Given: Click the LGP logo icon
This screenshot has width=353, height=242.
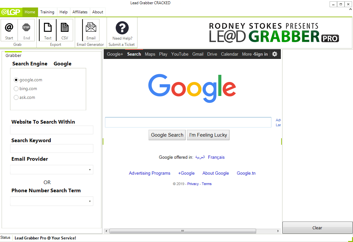Looking at the screenshot, I should tap(10, 12).
